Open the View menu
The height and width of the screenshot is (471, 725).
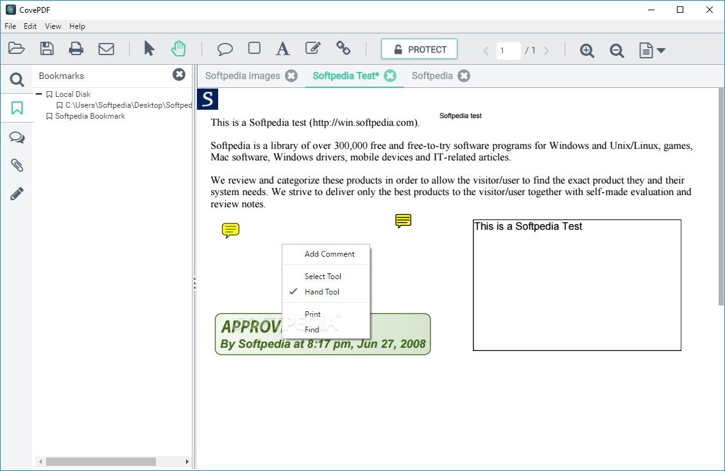tap(53, 26)
